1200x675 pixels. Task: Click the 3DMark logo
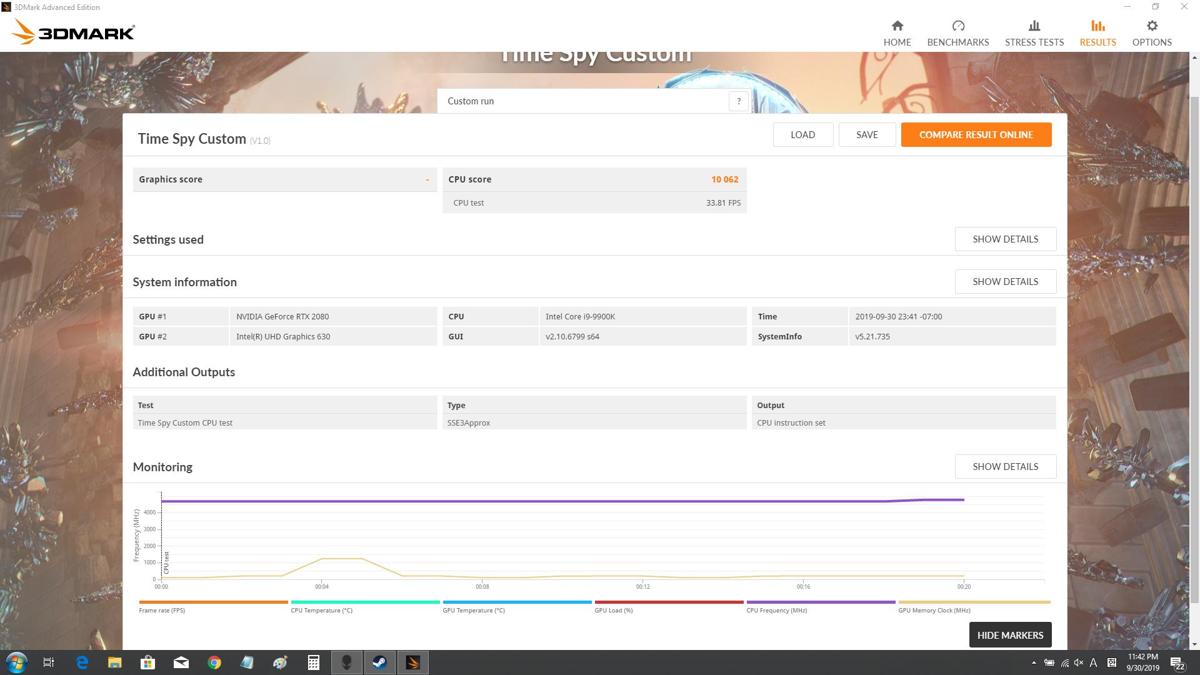tap(73, 32)
